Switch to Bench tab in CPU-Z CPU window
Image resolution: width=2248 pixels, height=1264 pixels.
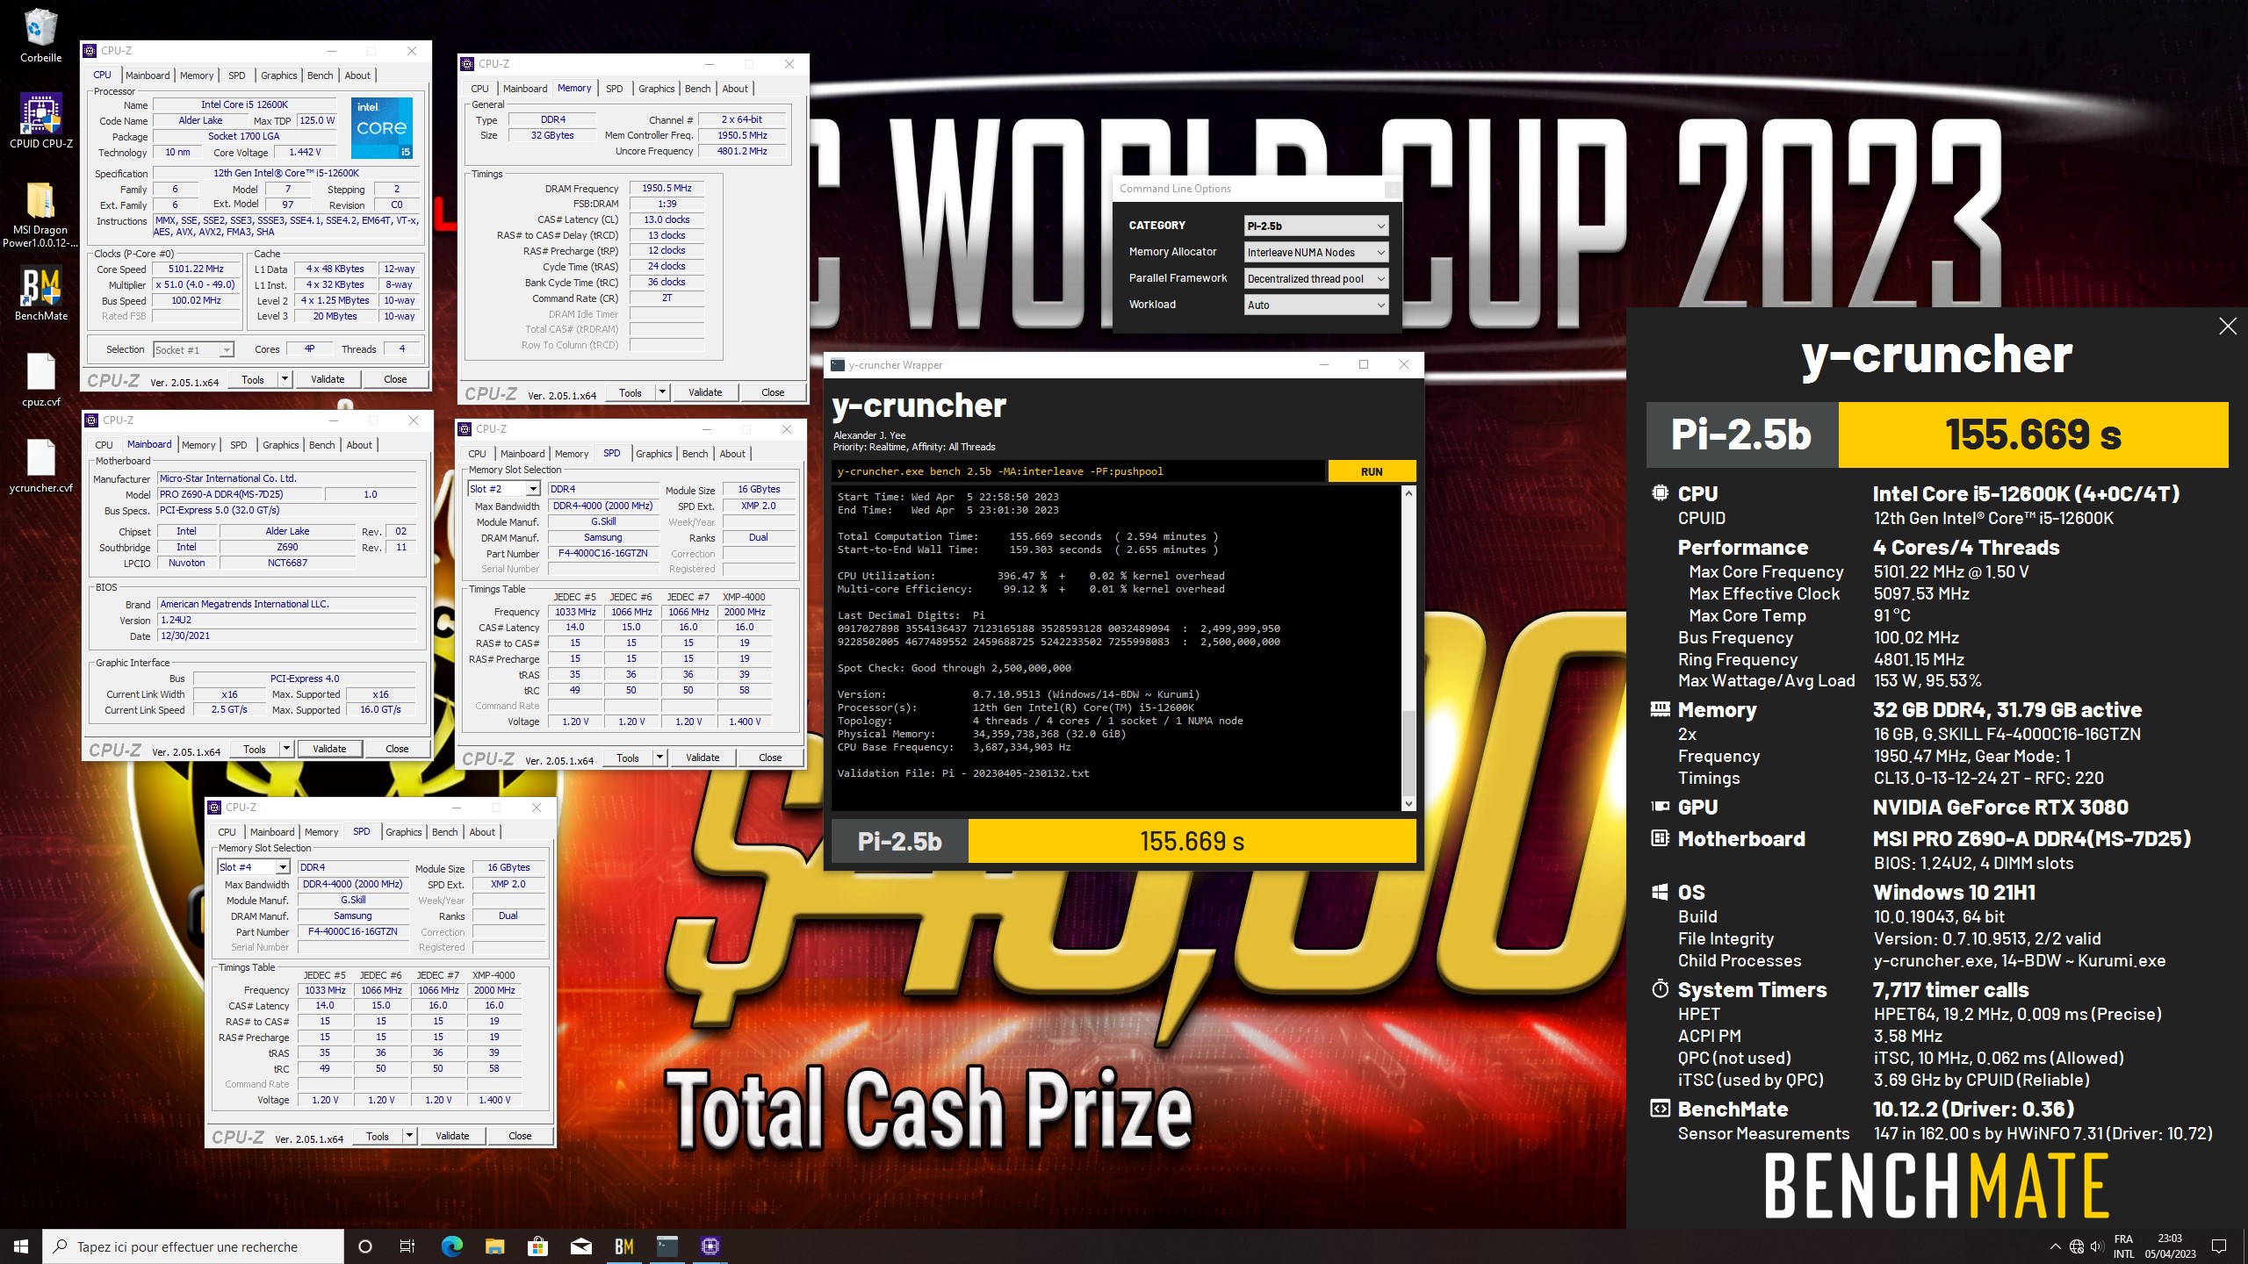coord(320,75)
